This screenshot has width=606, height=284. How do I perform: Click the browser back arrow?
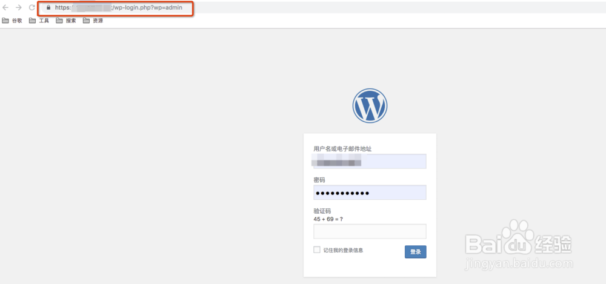click(x=5, y=7)
